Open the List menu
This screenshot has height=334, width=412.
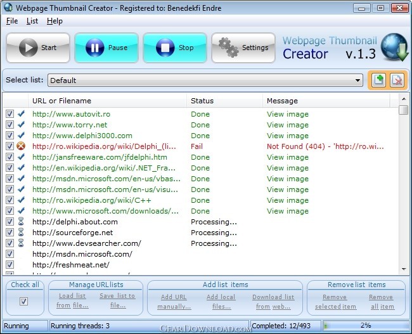(32, 21)
